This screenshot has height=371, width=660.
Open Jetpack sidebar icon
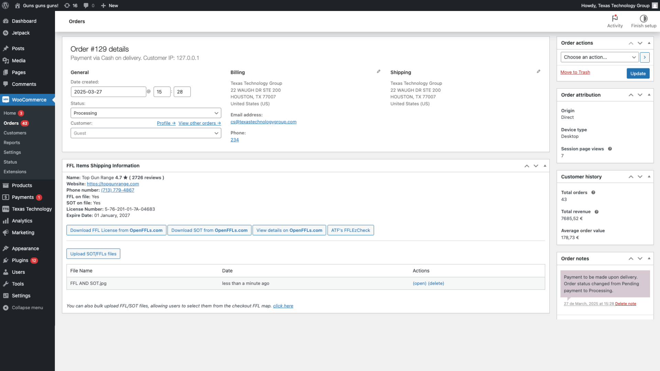5,33
